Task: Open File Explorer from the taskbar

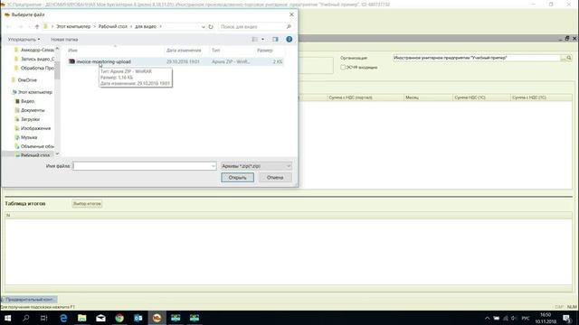Action: 82,318
